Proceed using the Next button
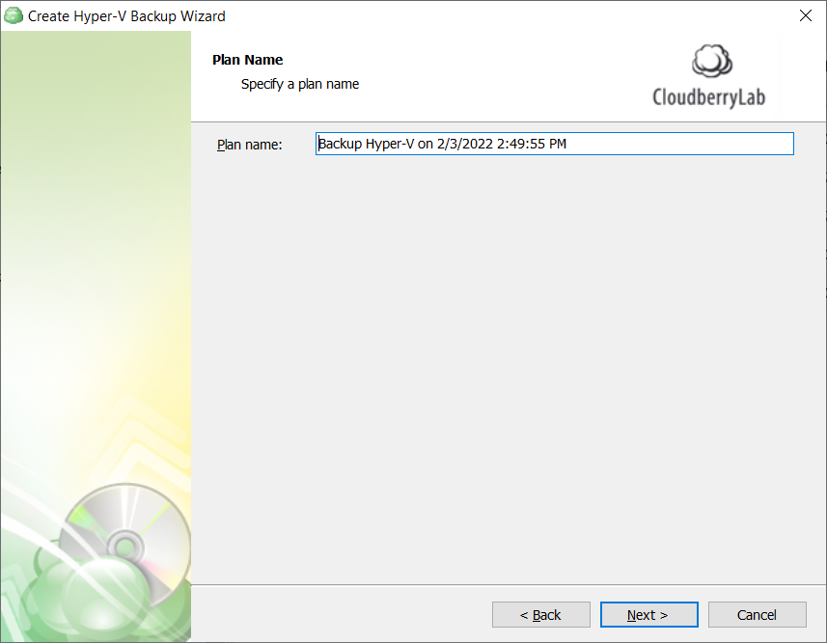The height and width of the screenshot is (643, 827). pos(648,614)
